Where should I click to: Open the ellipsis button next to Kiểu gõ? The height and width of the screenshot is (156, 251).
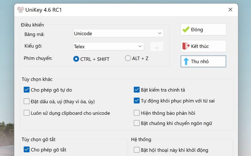[x=157, y=46]
